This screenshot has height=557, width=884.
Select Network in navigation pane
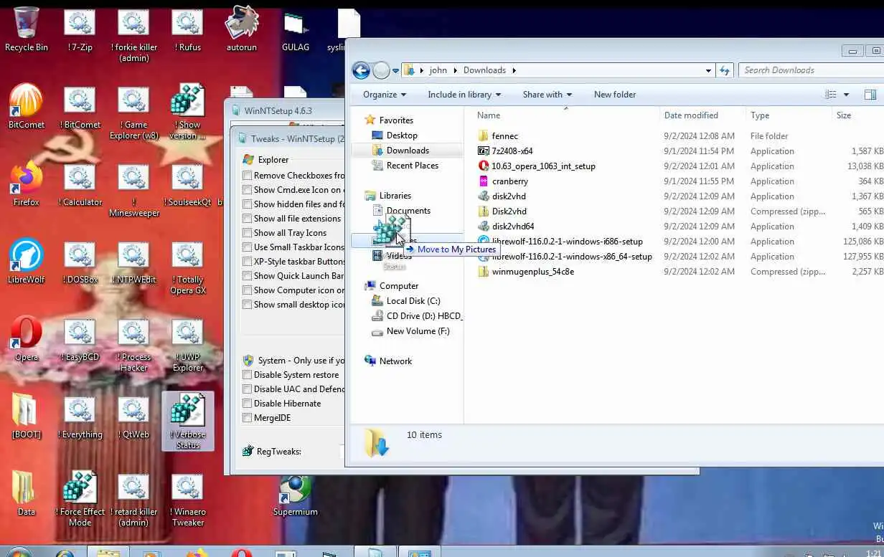[x=395, y=361]
